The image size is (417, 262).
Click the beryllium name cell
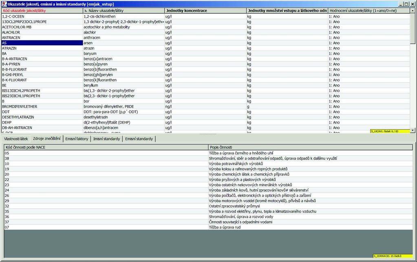124,85
